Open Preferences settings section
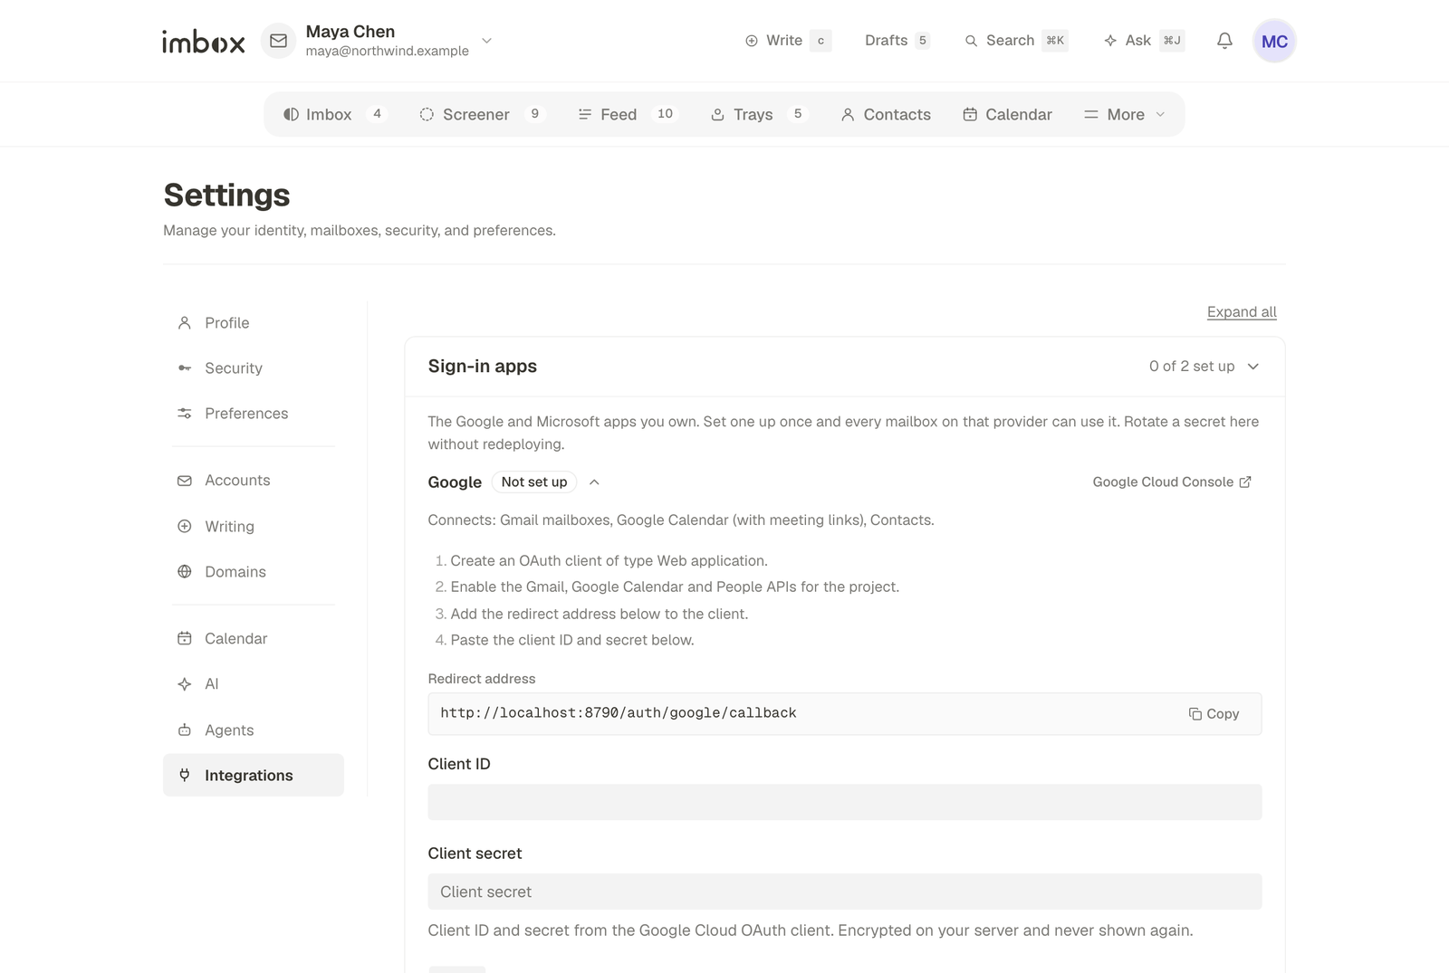This screenshot has width=1449, height=973. pos(254,414)
